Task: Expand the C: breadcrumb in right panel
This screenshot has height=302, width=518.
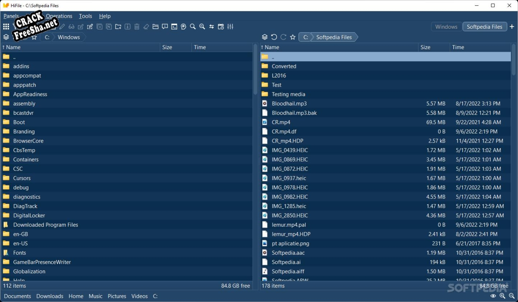Action: click(x=305, y=37)
